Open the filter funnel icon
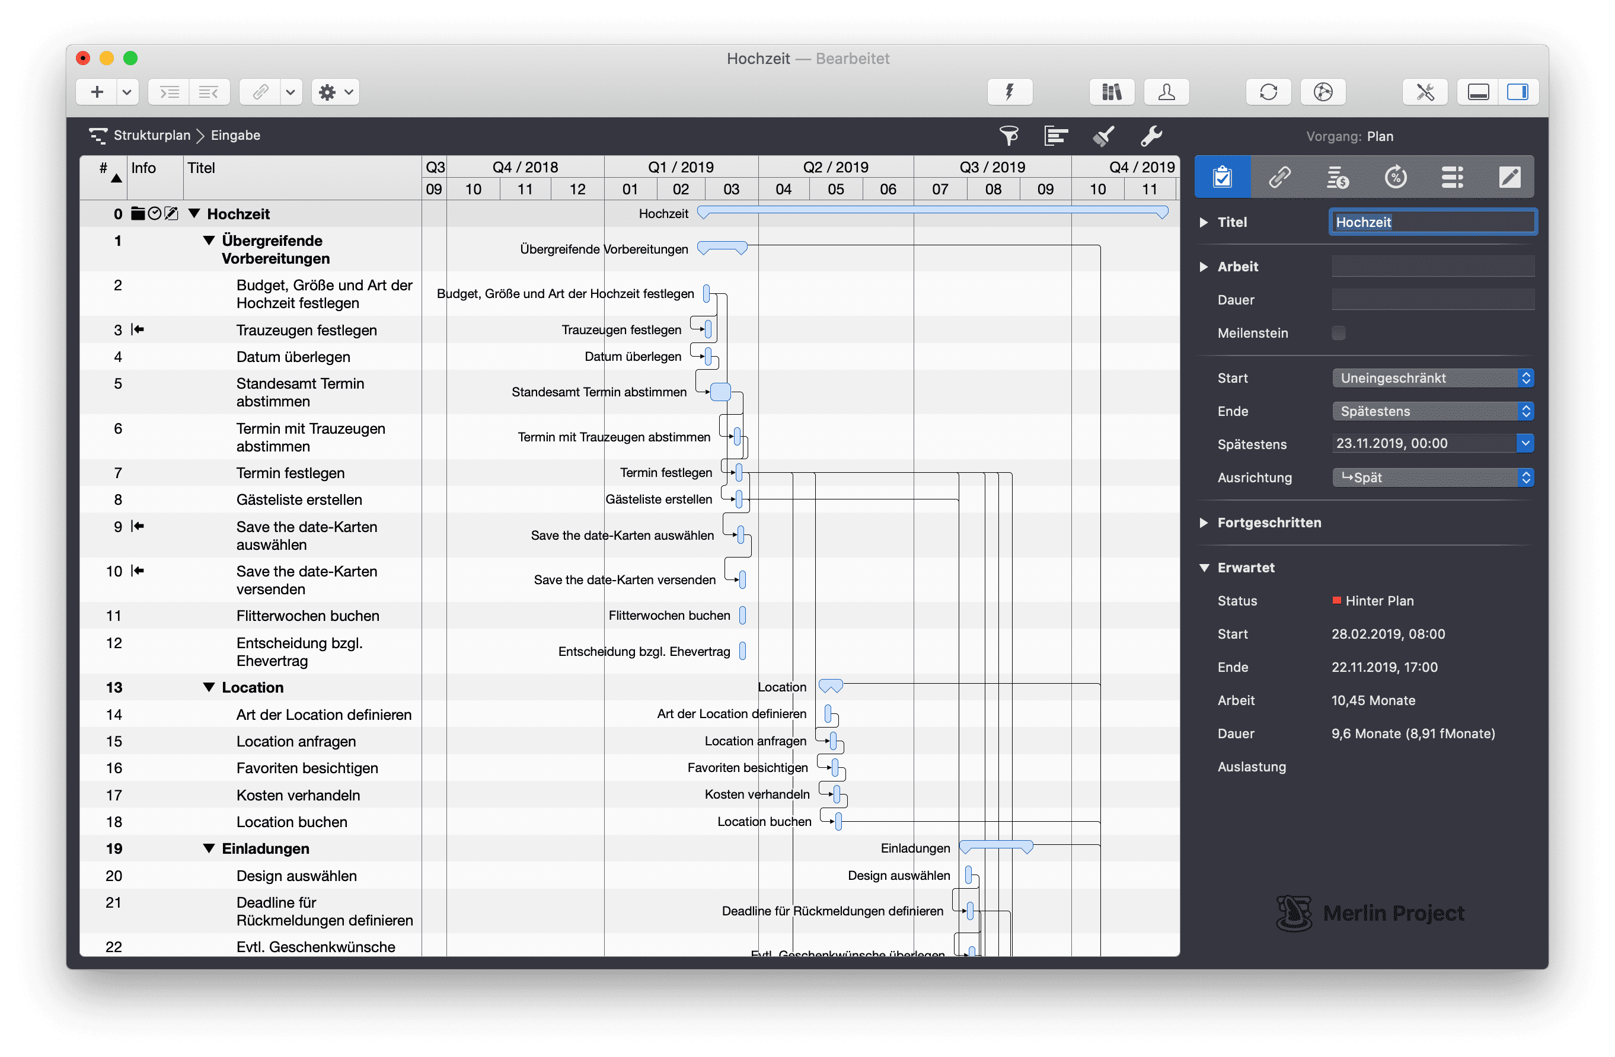 [1008, 136]
